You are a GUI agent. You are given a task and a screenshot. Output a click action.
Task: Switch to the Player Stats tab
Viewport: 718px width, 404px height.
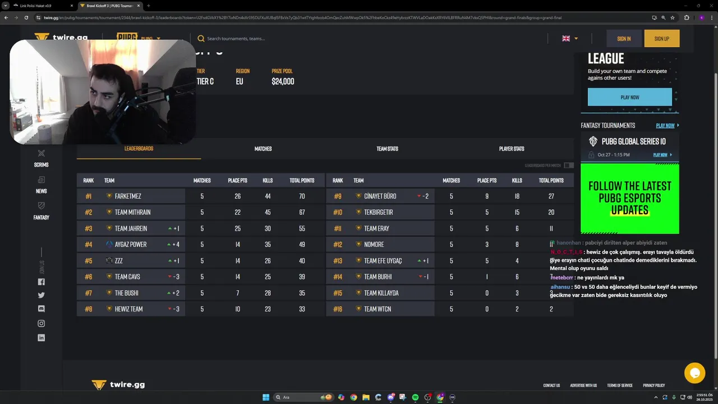[x=512, y=149]
